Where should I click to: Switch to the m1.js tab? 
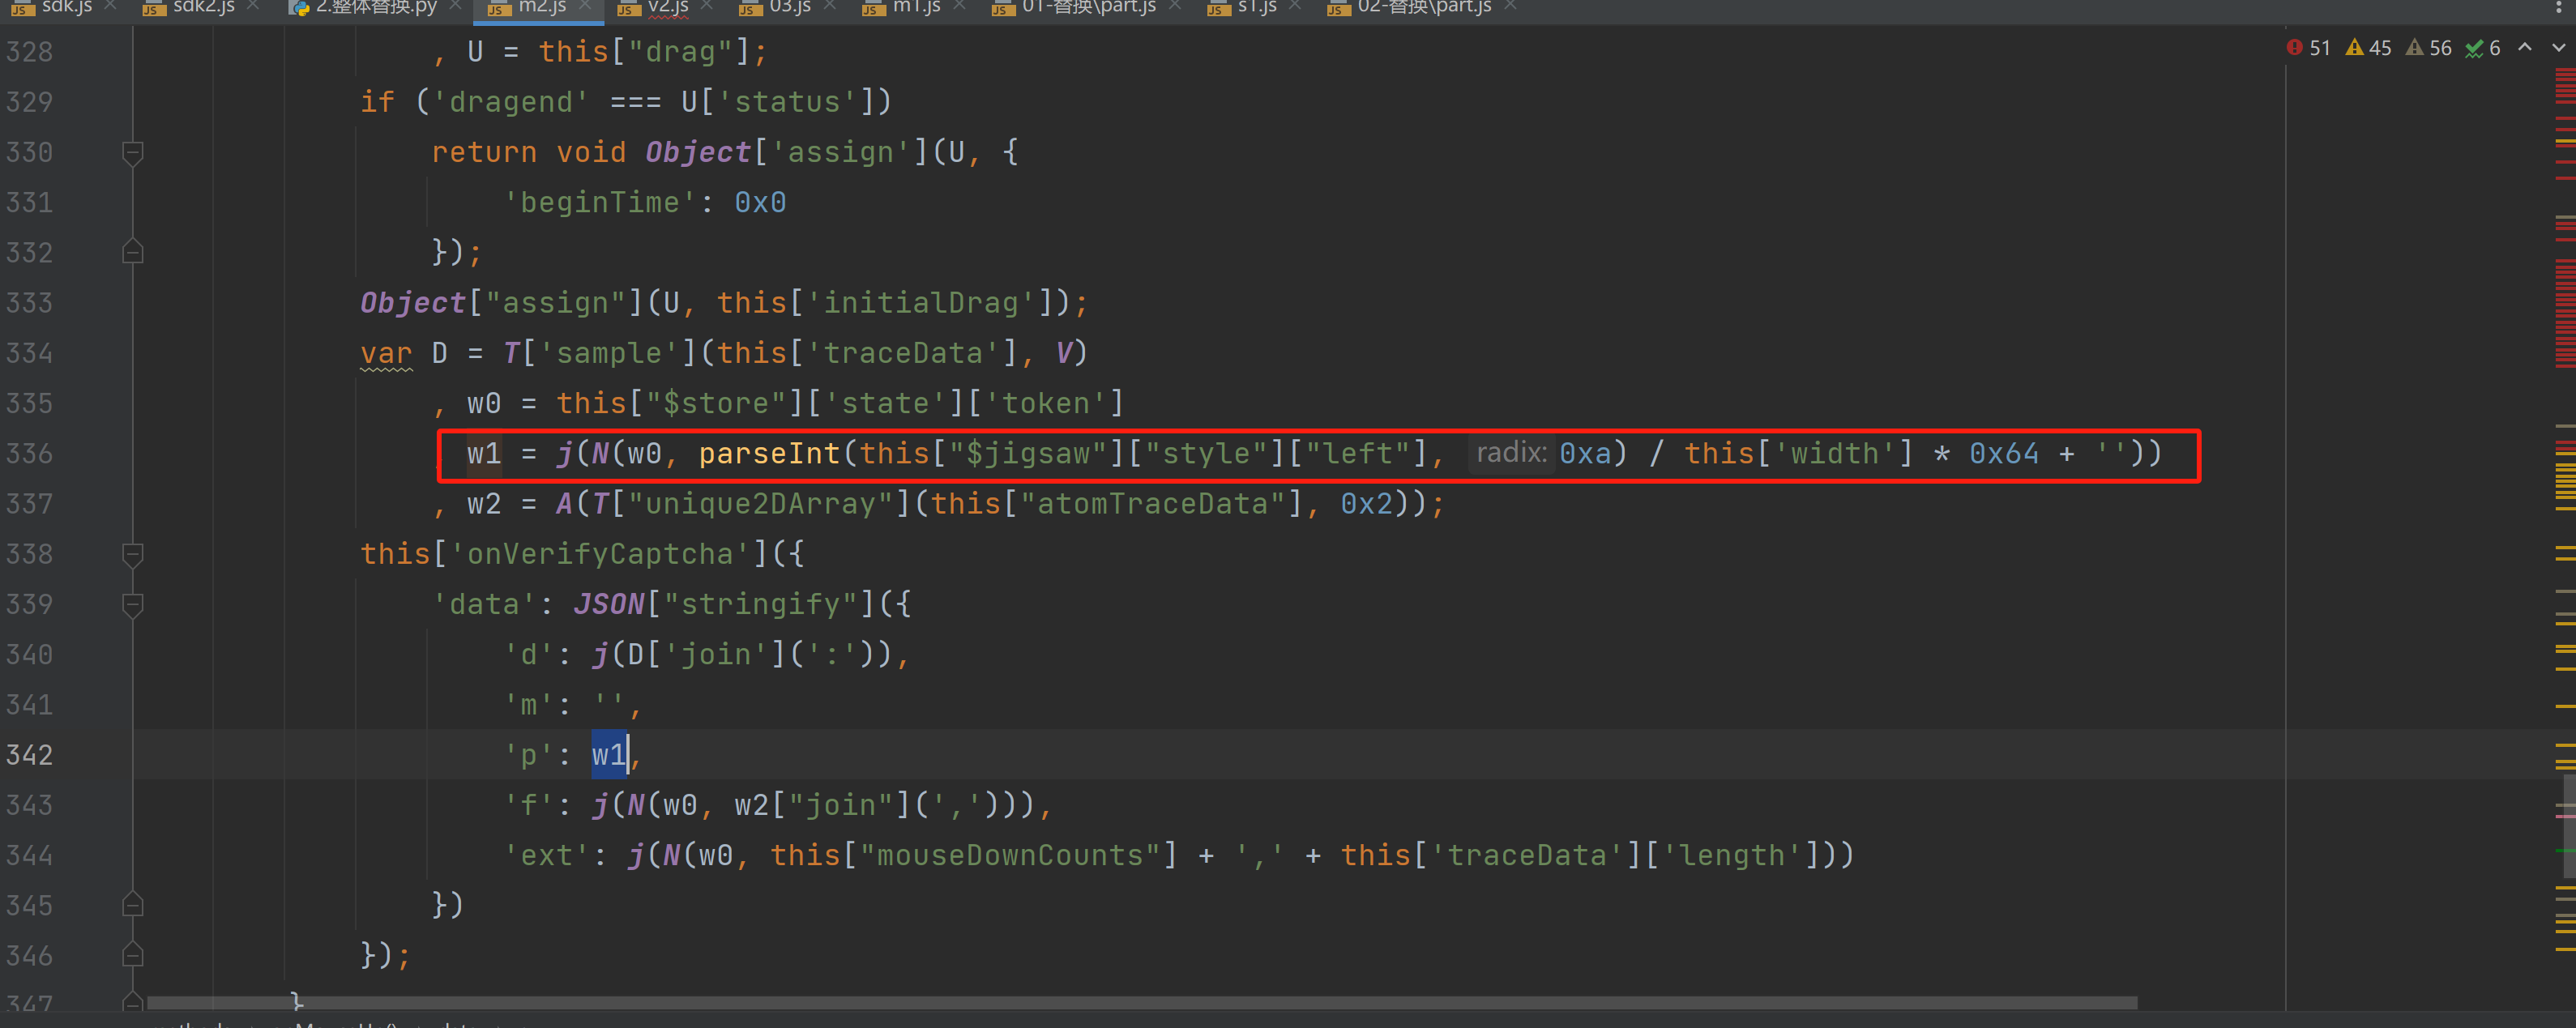pyautogui.click(x=915, y=7)
